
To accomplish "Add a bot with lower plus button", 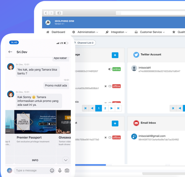I will click(x=115, y=123).
